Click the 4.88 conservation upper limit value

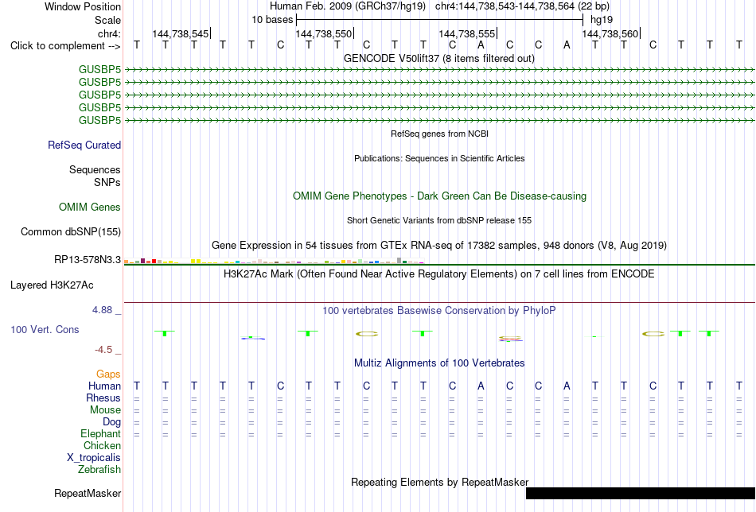(102, 310)
